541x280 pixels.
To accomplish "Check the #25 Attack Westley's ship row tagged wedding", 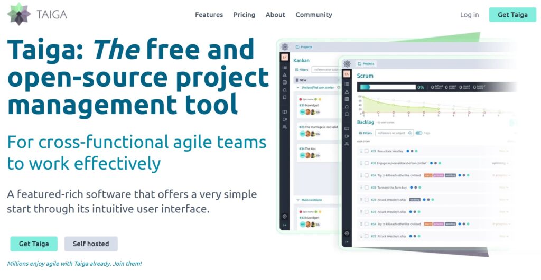I will [367, 200].
